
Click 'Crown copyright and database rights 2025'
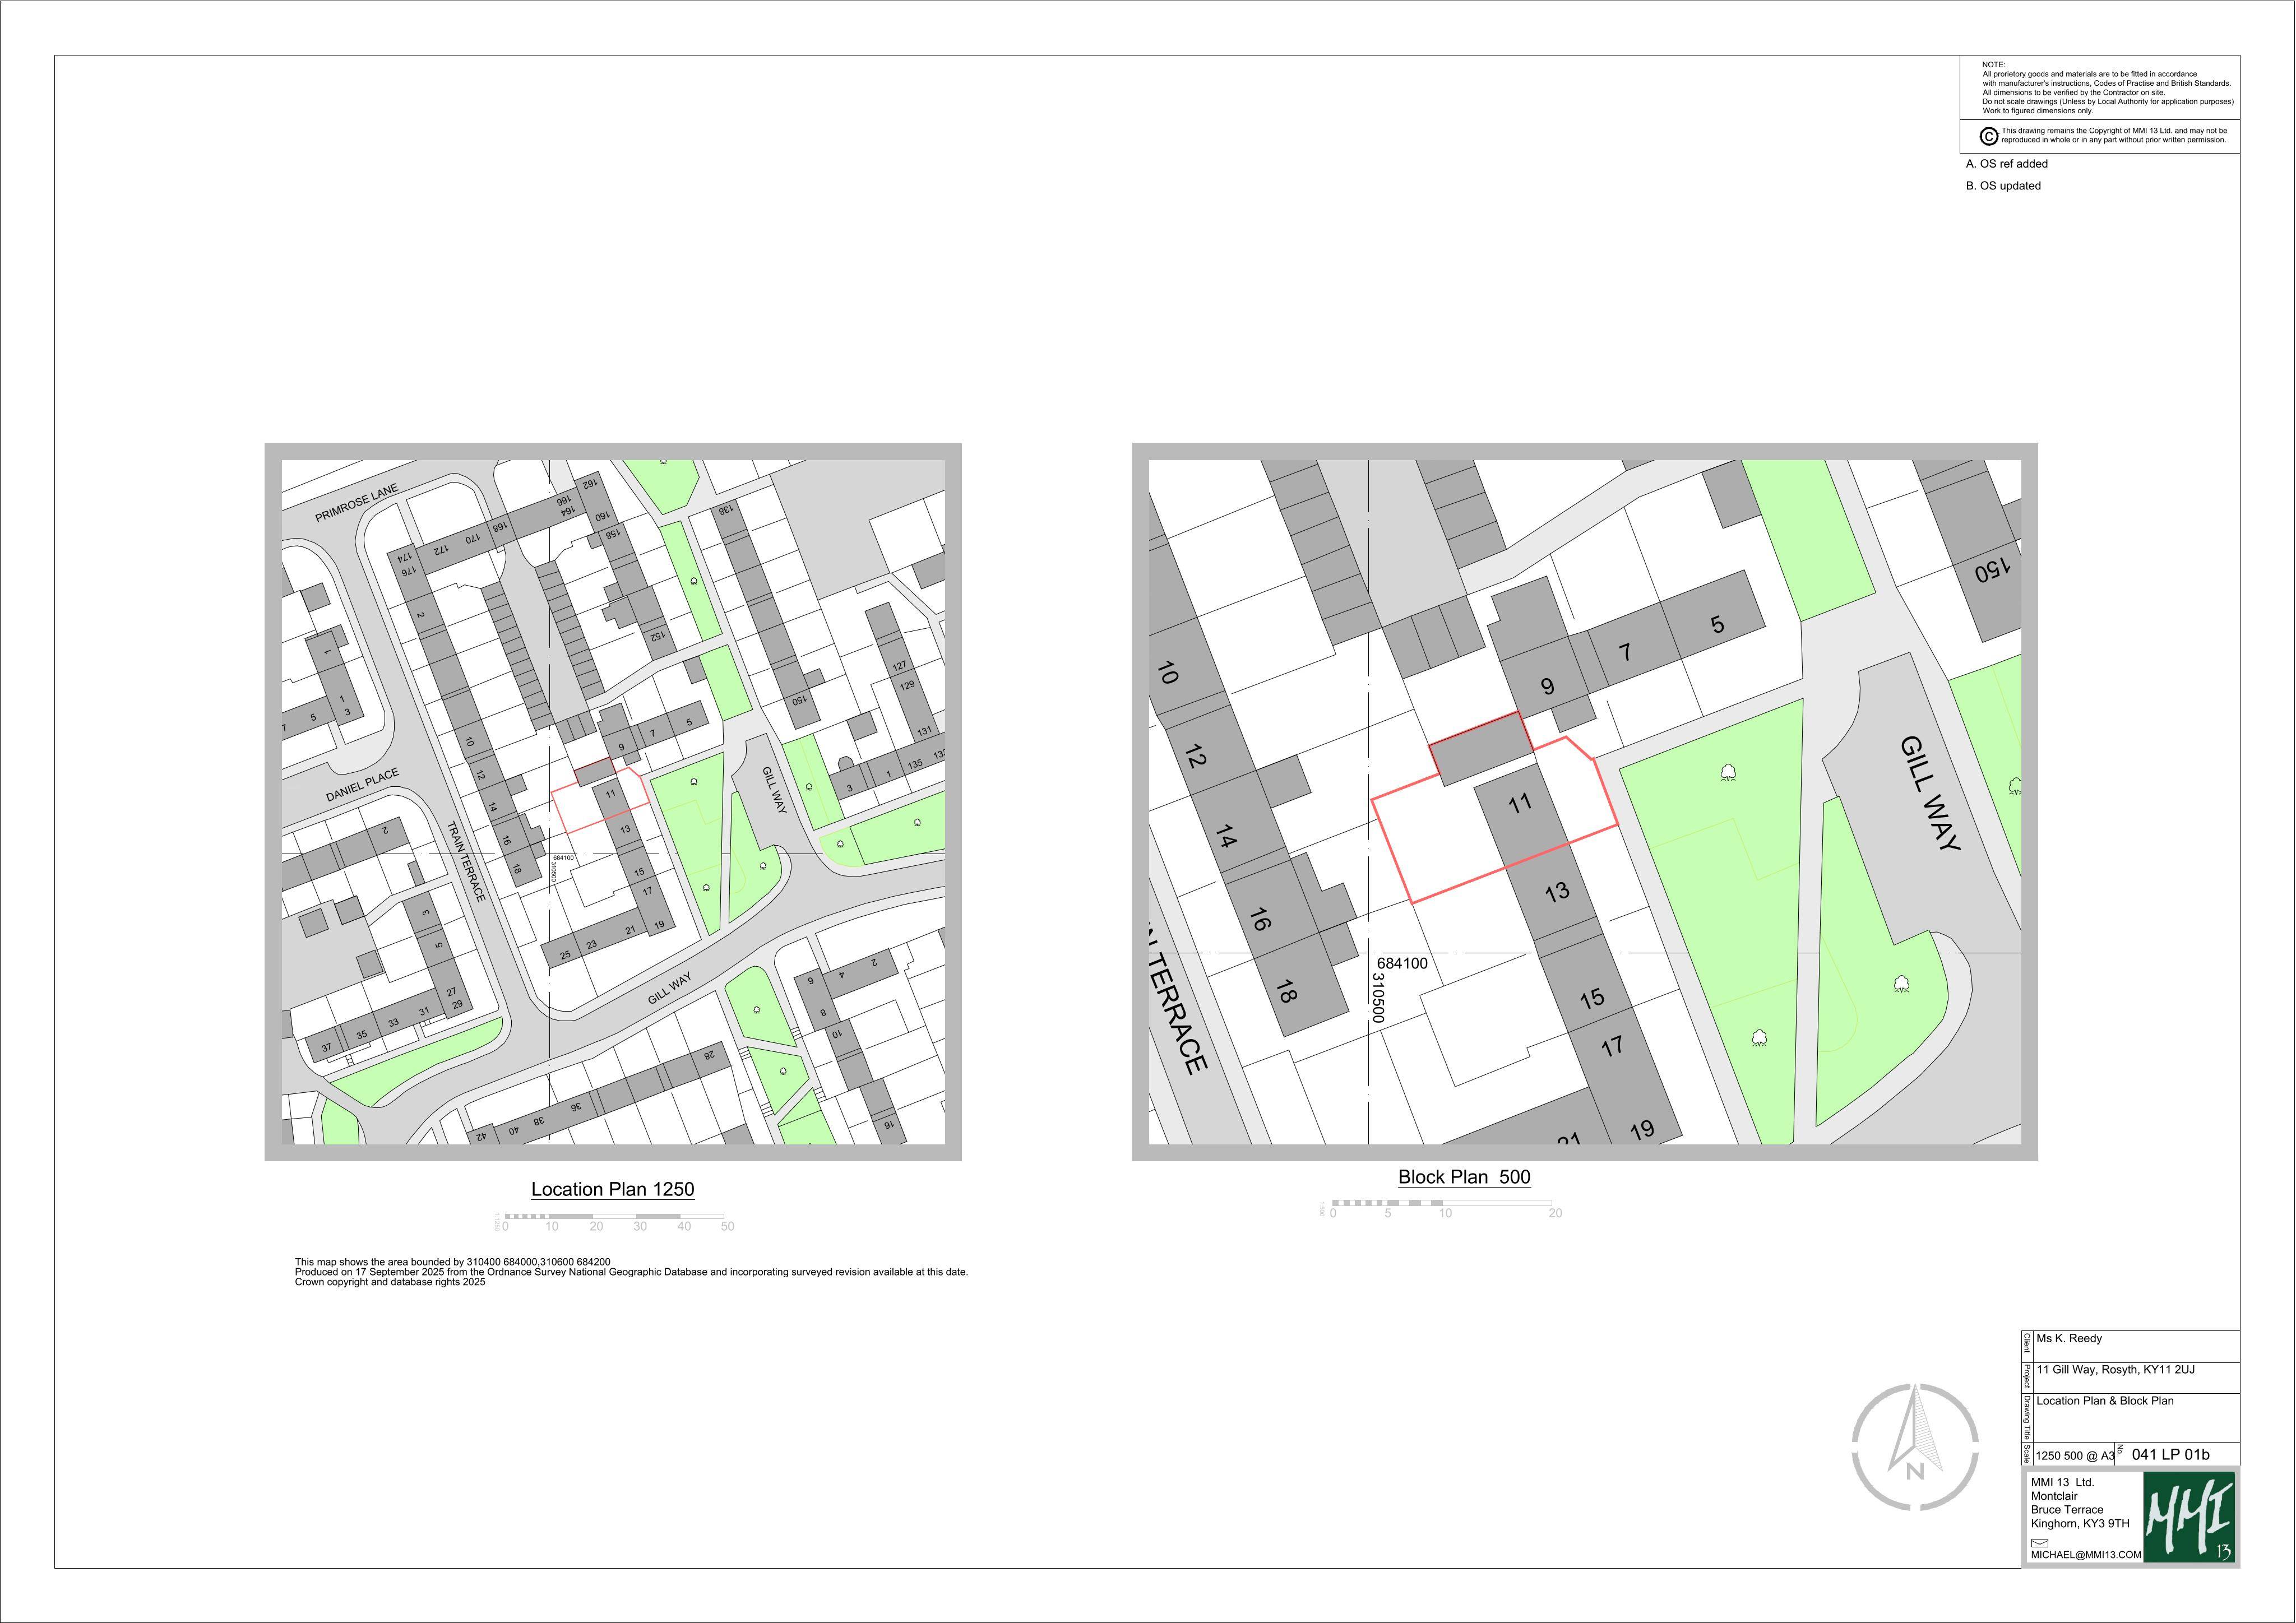tap(390, 1282)
